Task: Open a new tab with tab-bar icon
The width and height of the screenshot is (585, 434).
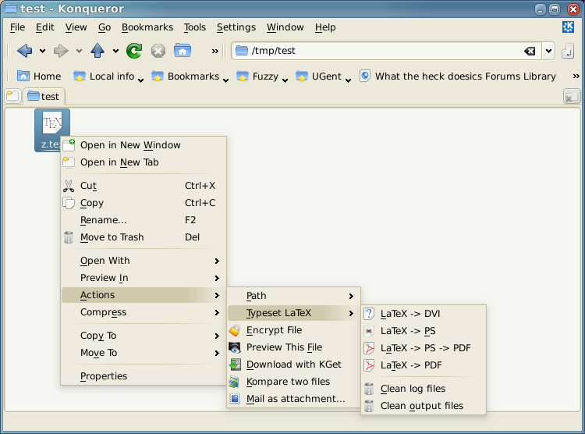Action: pos(12,96)
